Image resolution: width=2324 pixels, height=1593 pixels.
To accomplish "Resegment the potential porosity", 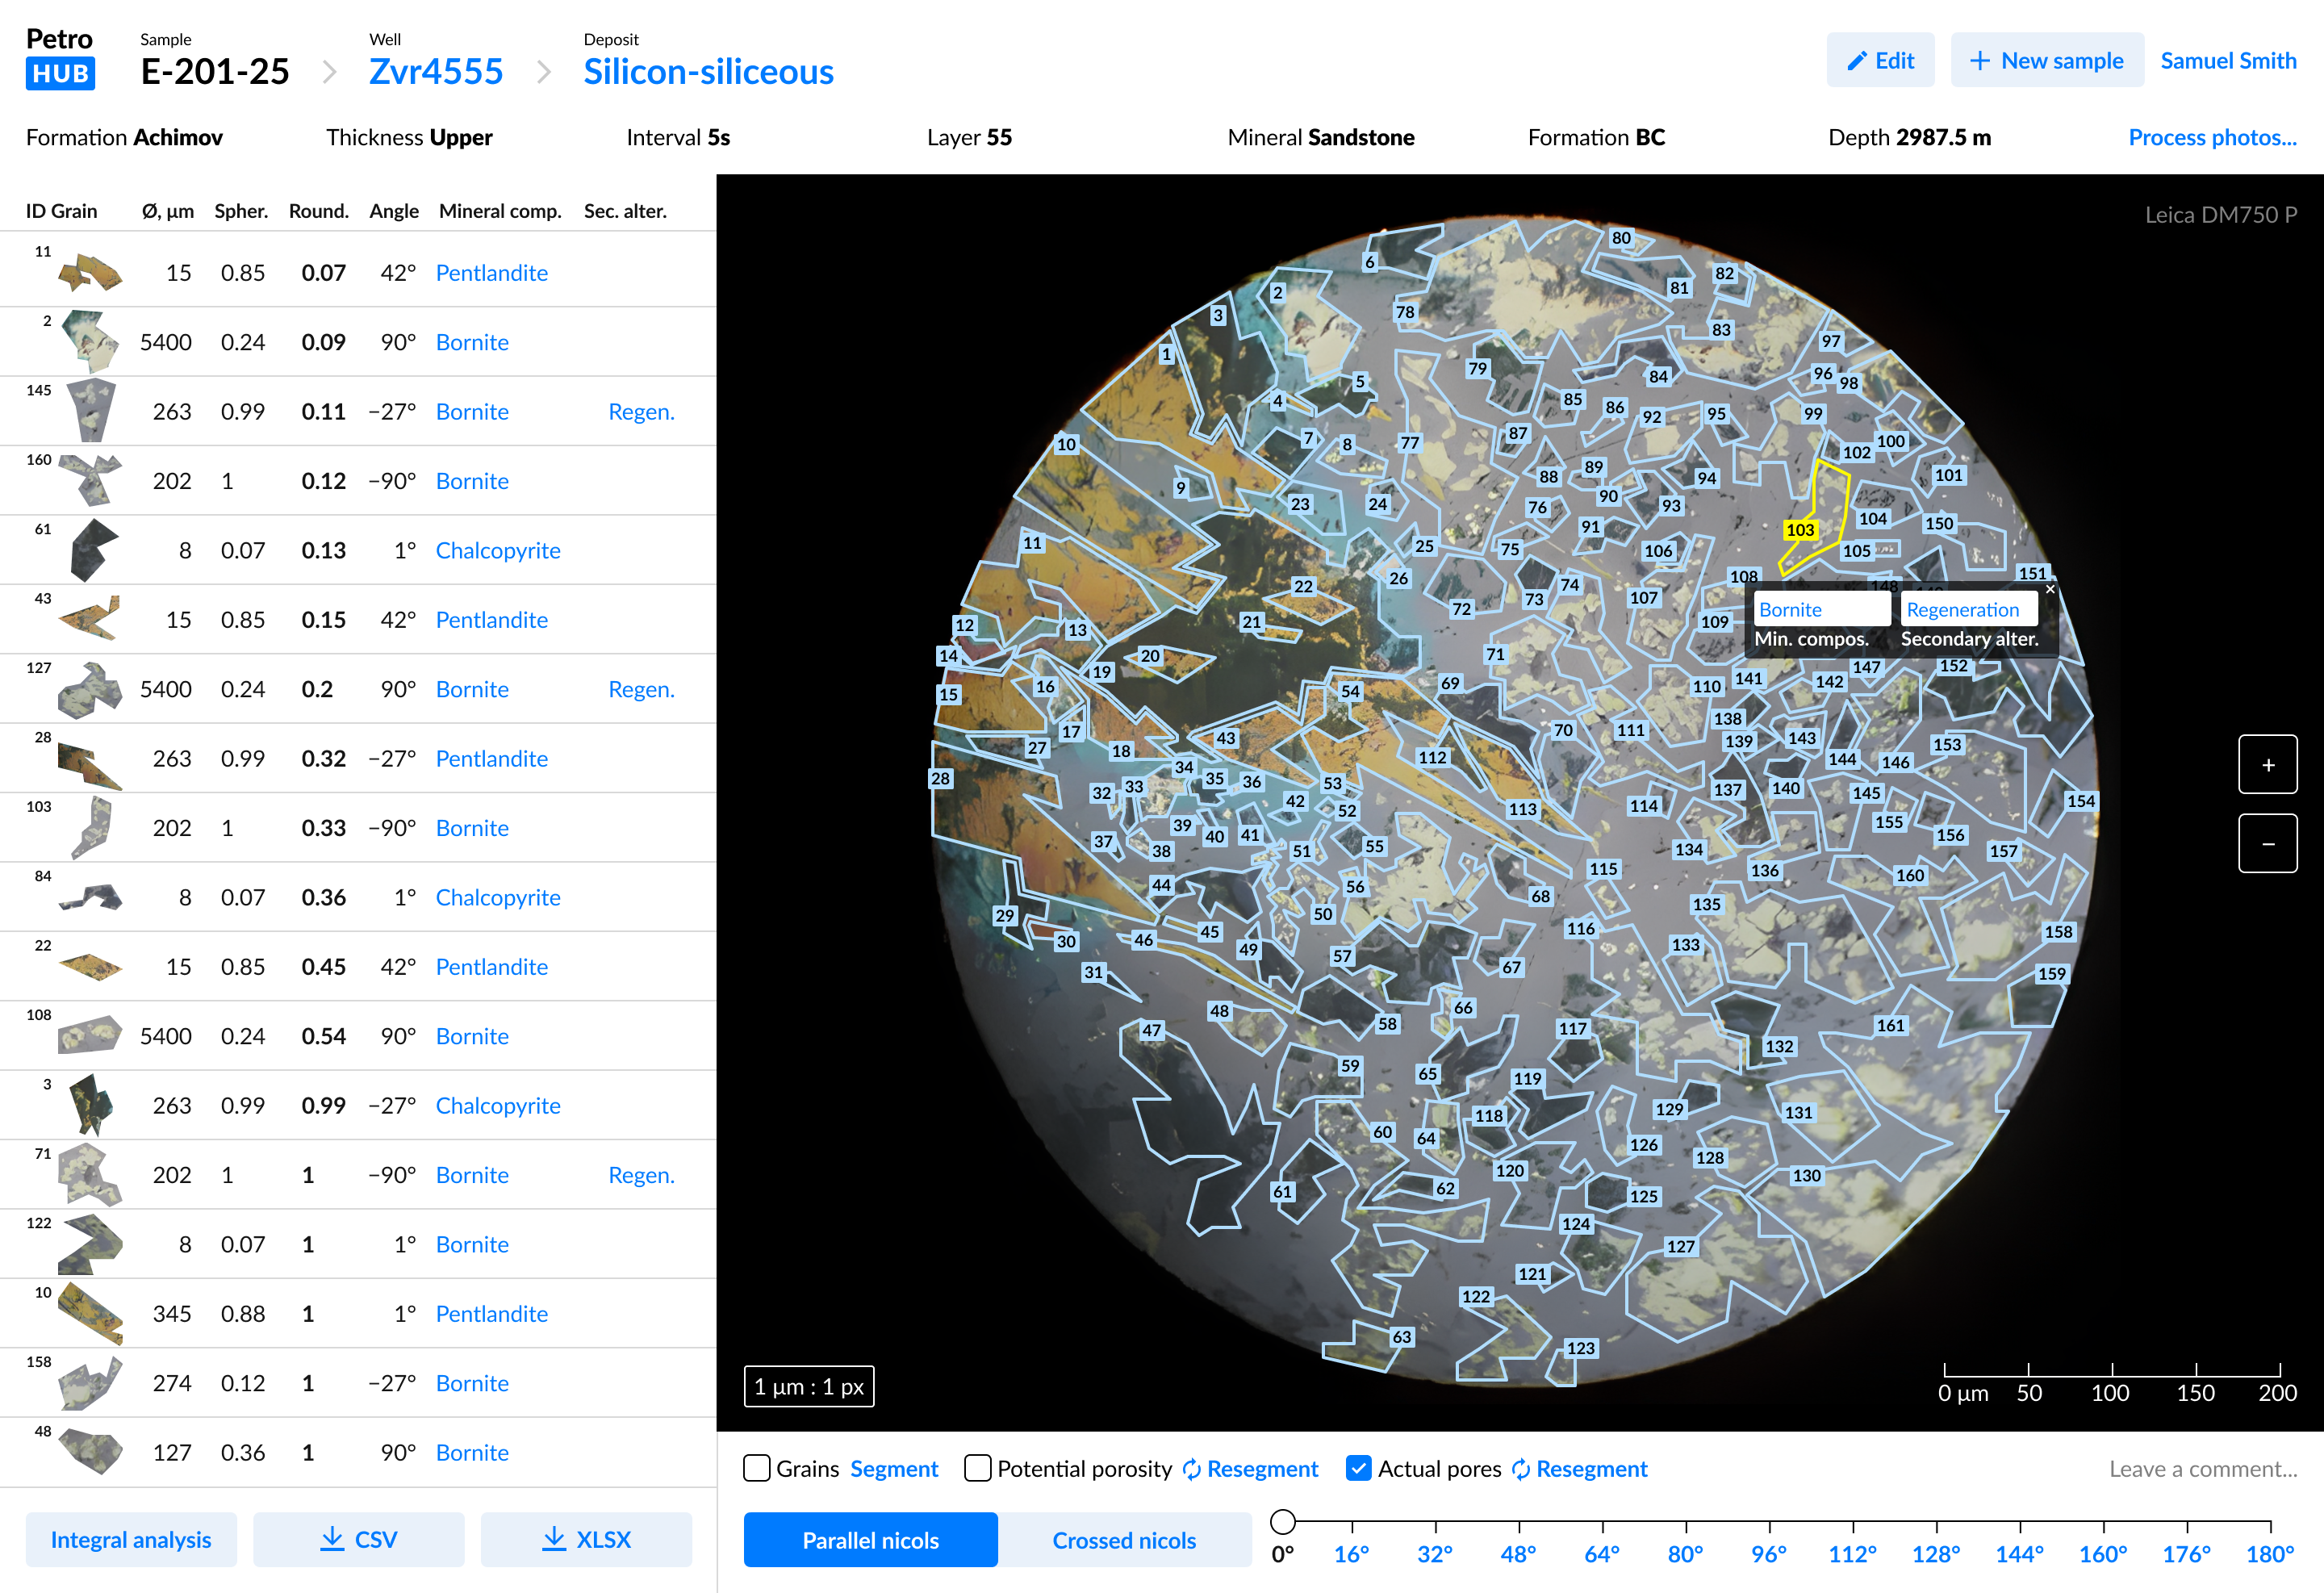I will [1250, 1469].
